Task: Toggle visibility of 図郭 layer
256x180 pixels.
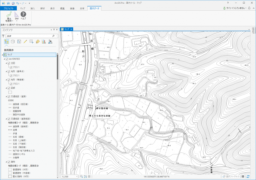Action: tap(9, 88)
